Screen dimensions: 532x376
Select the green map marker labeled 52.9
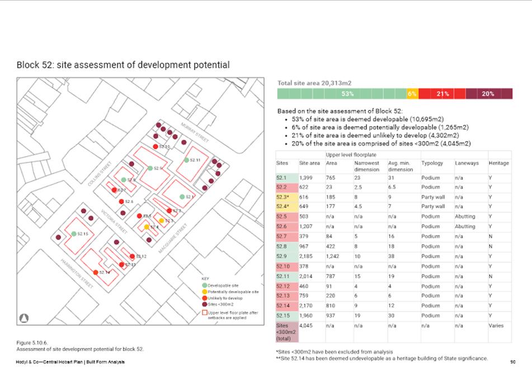pos(150,168)
